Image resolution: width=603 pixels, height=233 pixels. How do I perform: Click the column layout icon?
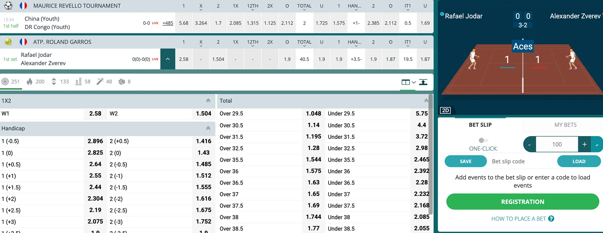(x=406, y=82)
